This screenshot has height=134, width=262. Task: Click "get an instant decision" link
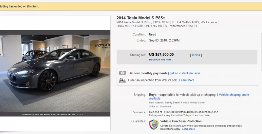(185, 73)
